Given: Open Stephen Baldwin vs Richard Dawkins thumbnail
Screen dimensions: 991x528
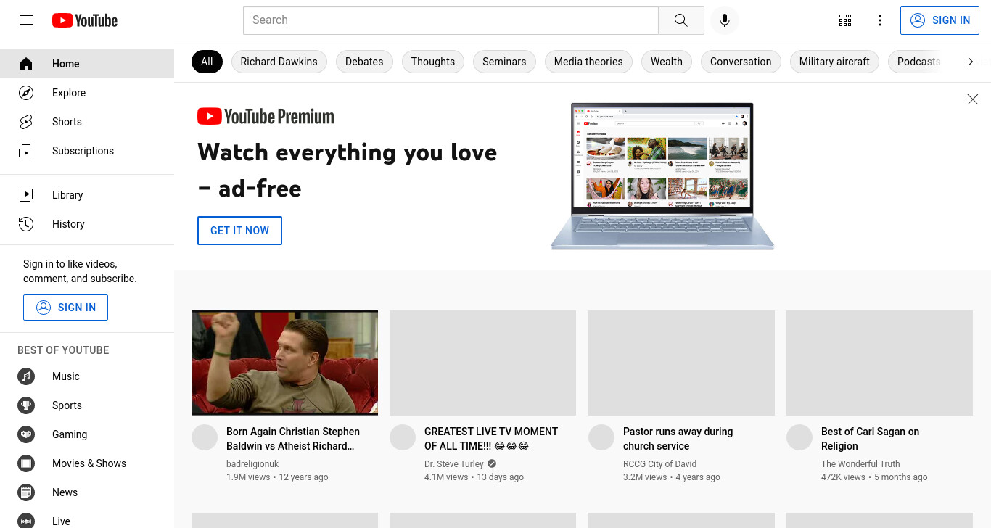Looking at the screenshot, I should click(x=284, y=363).
